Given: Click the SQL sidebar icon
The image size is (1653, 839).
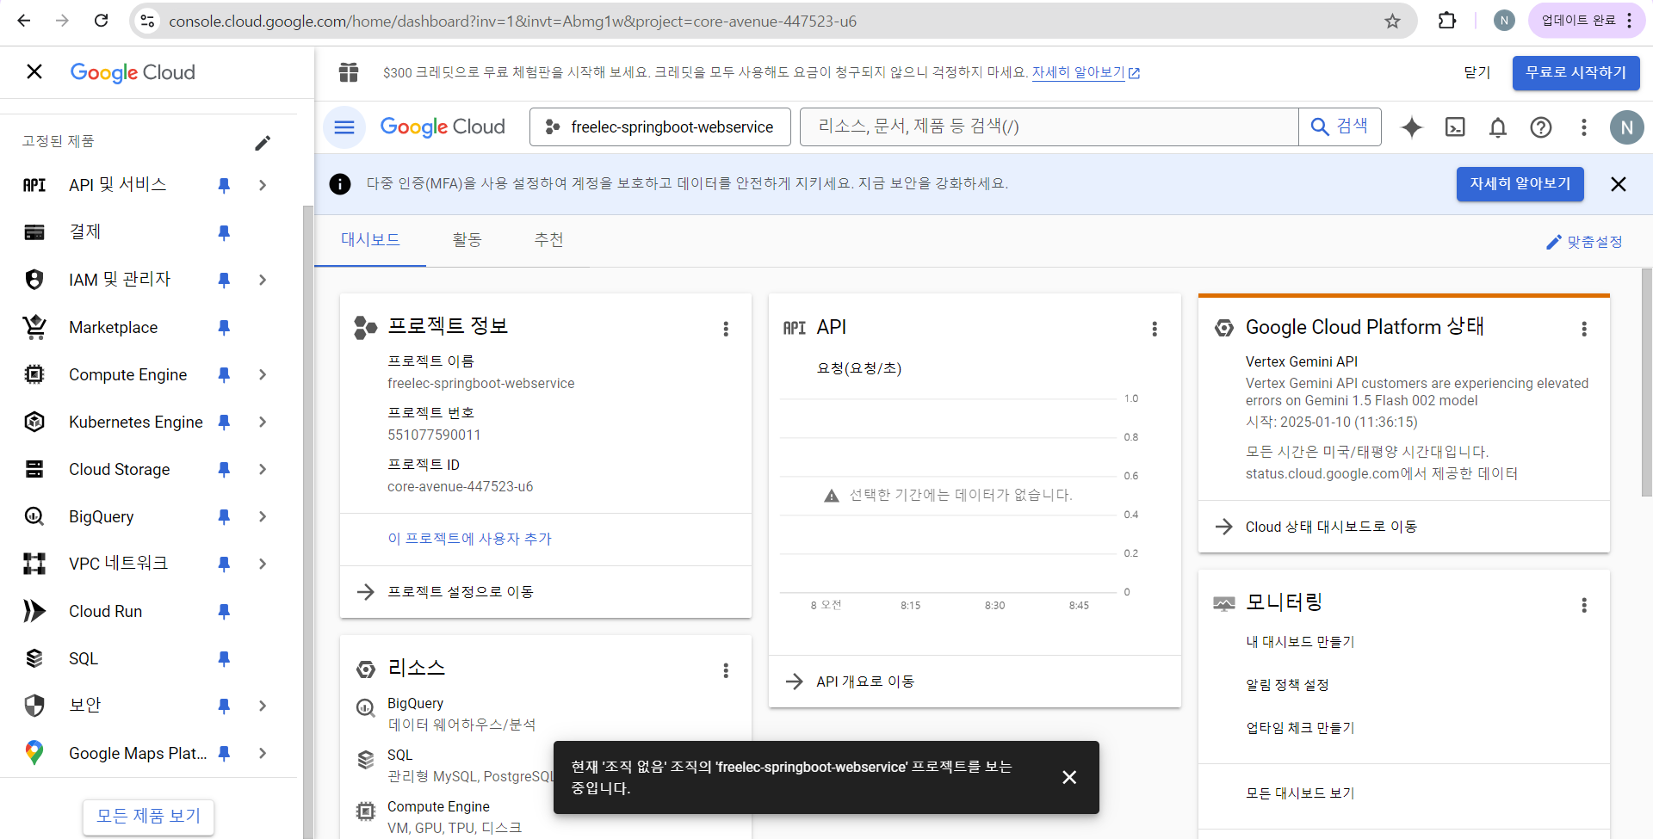Looking at the screenshot, I should click(34, 658).
